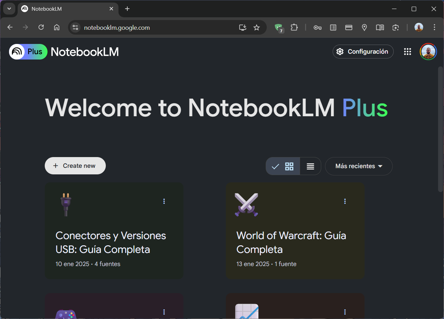The width and height of the screenshot is (444, 319).
Task: Click the plug emoji on the USB notebook card
Action: pyautogui.click(x=66, y=204)
